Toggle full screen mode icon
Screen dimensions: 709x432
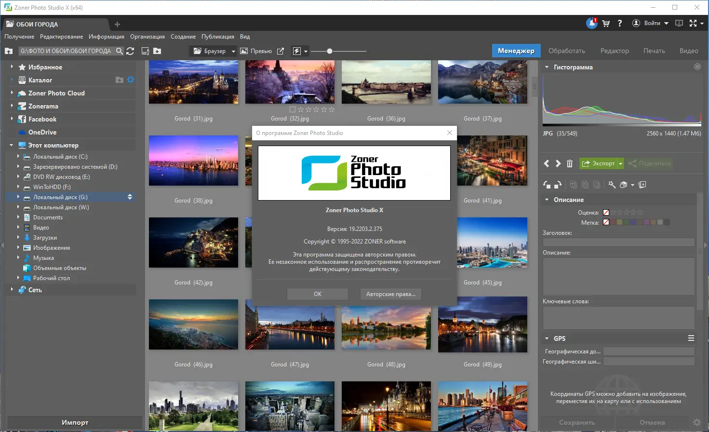693,23
